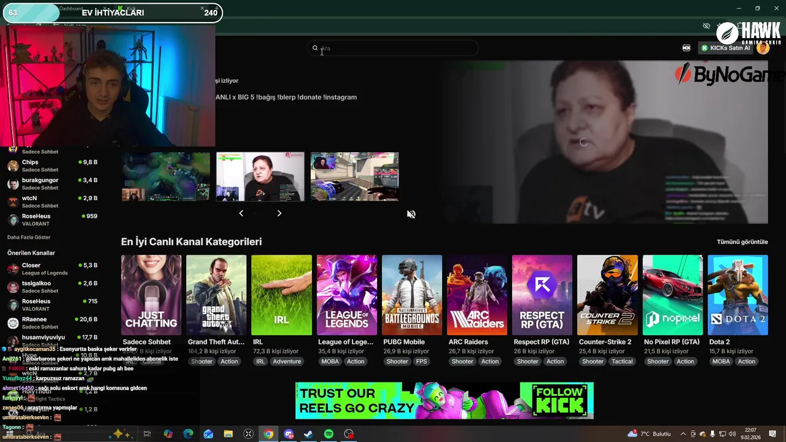This screenshot has width=786, height=442.
Task: Open the notification center icon
Action: pyautogui.click(x=772, y=434)
